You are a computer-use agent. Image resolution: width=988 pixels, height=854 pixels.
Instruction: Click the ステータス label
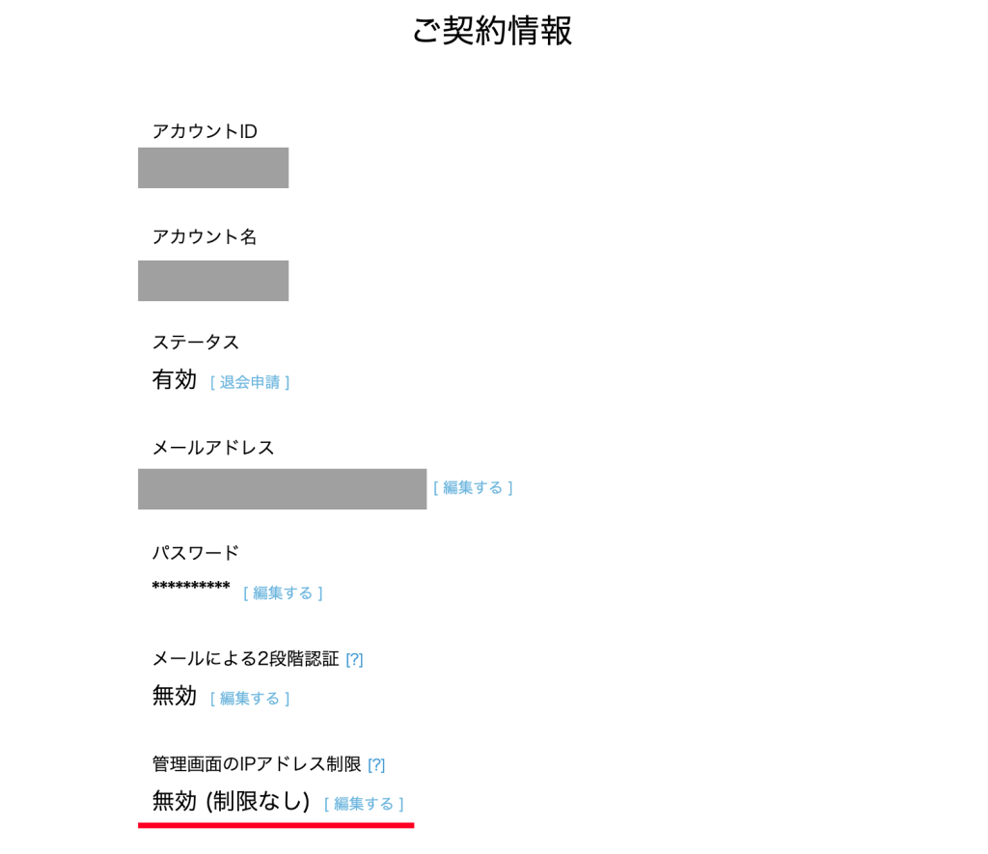click(x=196, y=342)
